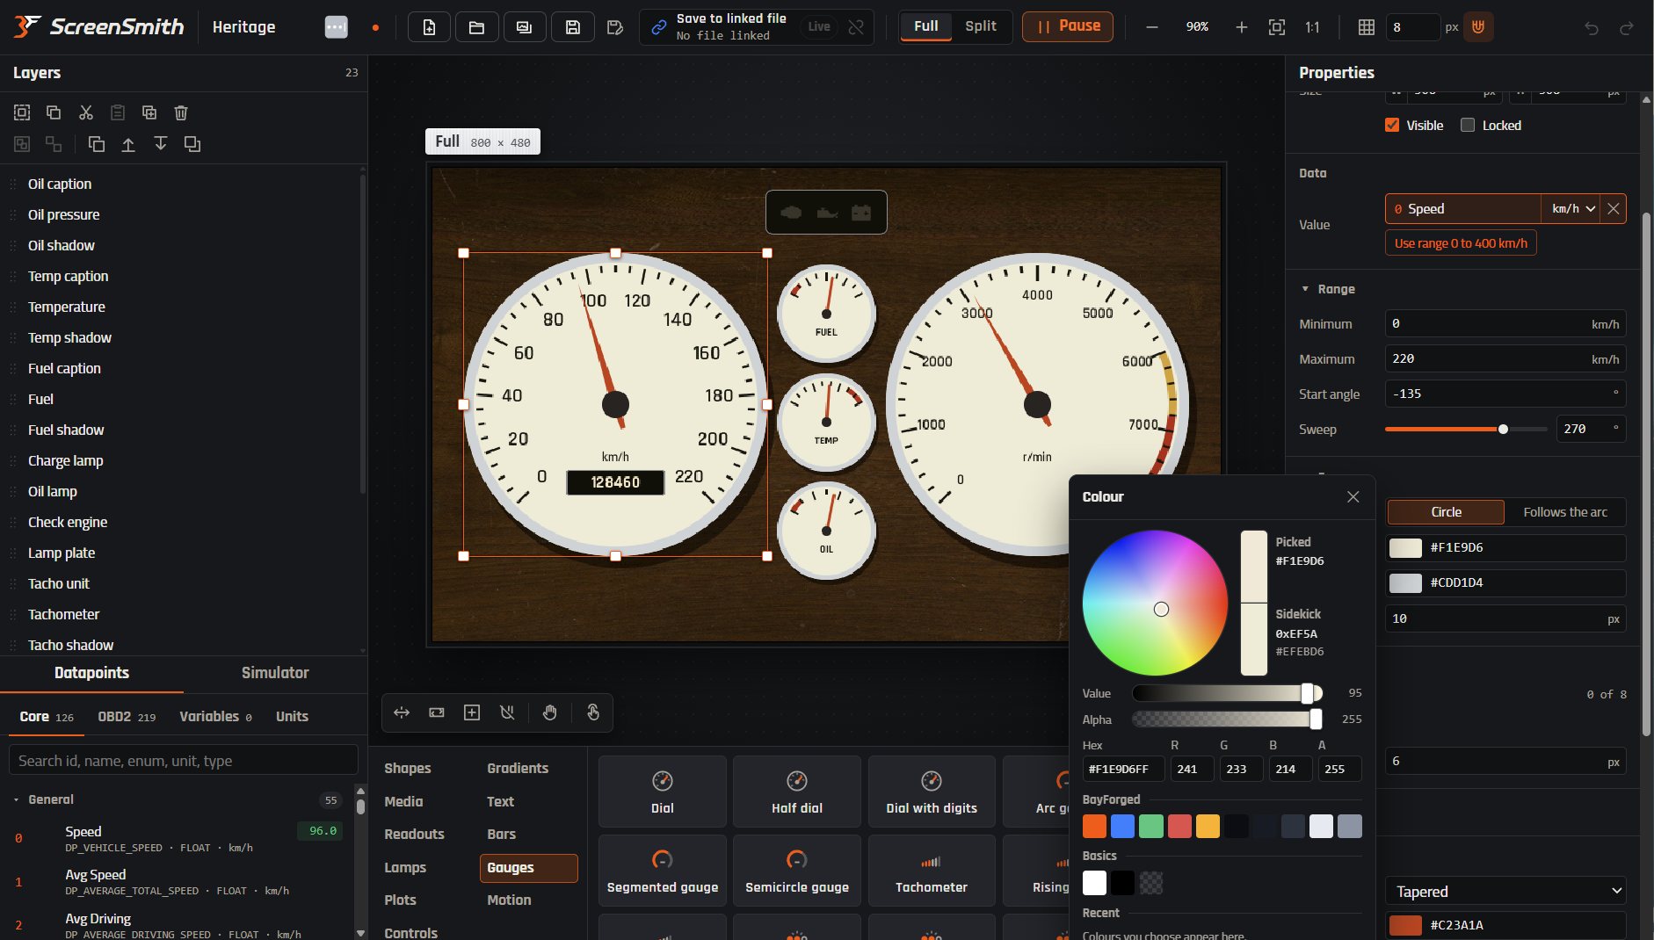The height and width of the screenshot is (940, 1654).
Task: Toggle the Live link switch
Action: [819, 27]
